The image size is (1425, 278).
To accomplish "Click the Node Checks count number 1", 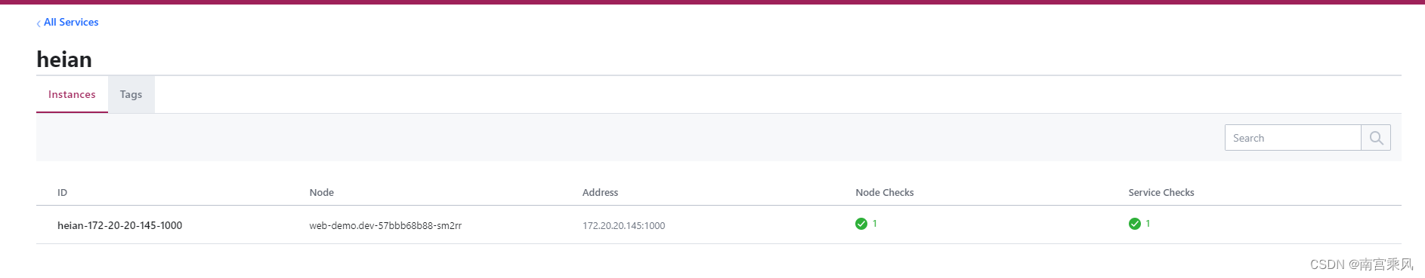I will point(875,224).
